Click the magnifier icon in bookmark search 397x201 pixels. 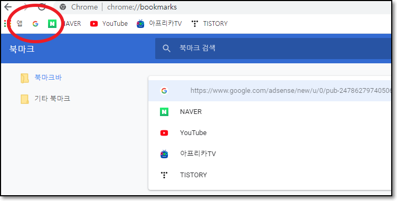point(166,49)
